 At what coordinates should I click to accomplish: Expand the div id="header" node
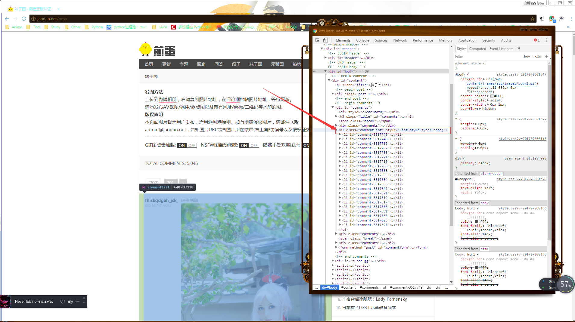325,58
